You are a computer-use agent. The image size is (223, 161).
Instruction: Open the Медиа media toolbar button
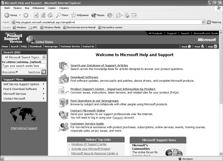pyautogui.click(x=98, y=15)
